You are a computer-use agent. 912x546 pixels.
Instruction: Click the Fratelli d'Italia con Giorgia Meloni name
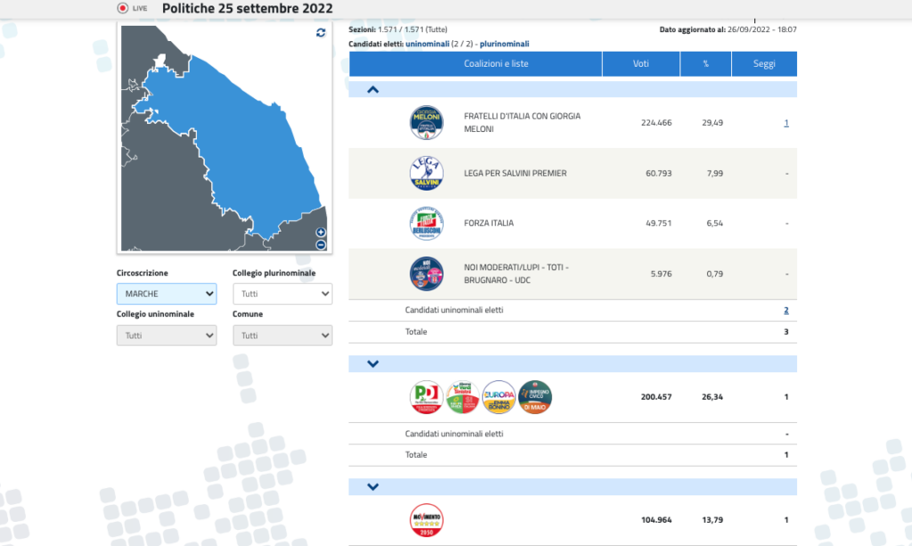pos(522,123)
